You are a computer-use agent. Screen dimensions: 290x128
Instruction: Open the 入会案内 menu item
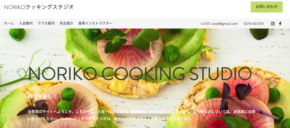click(26, 23)
